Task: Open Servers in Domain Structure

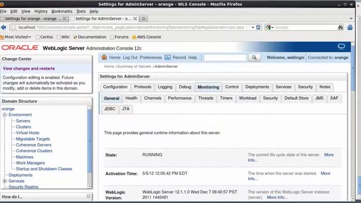Action: [23, 121]
